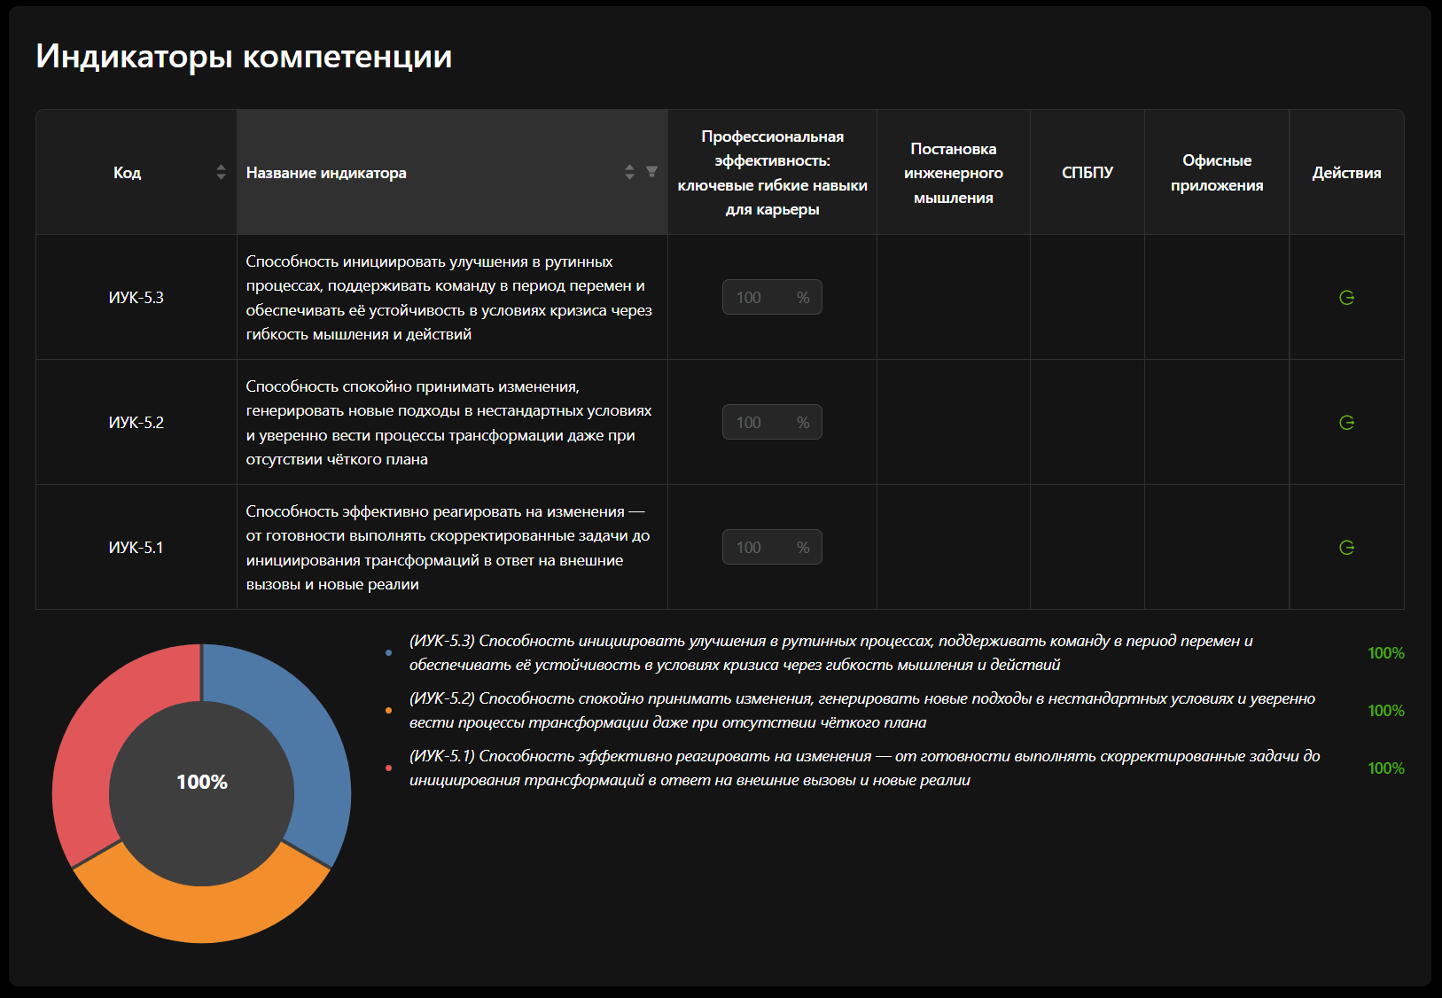
Task: Sort by the Код column arrows
Action: 221,172
